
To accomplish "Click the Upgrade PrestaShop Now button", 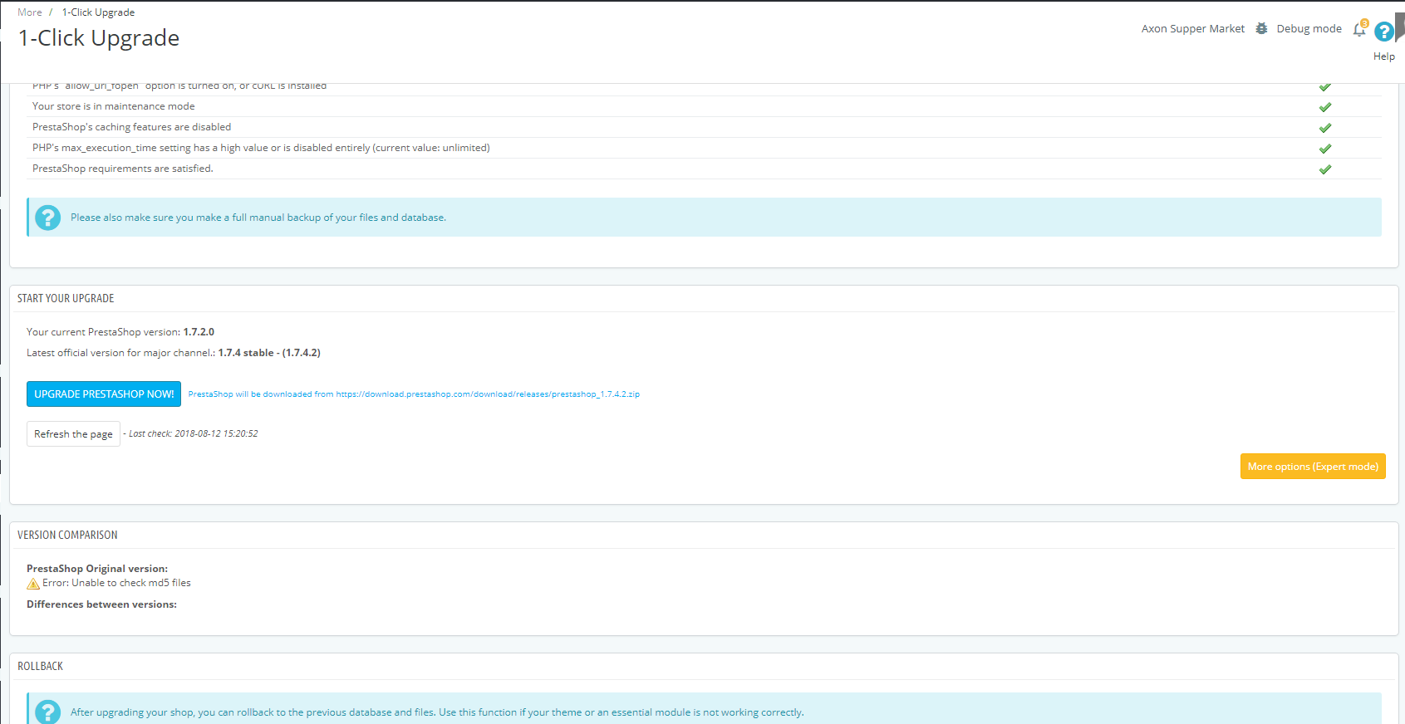I will [104, 394].
